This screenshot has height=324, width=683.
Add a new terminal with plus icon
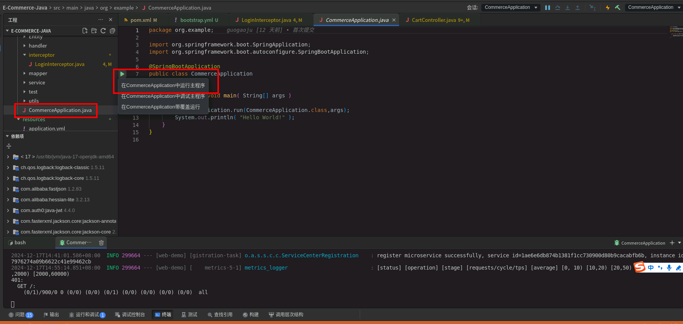[672, 243]
